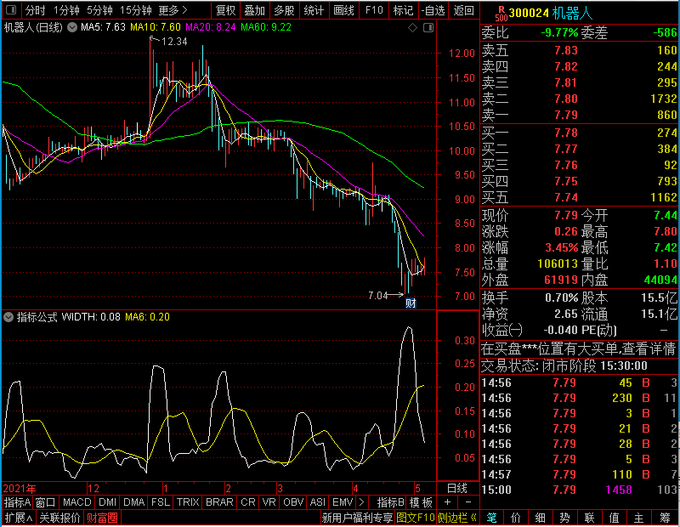Select the 笔 tick detail tab
The image size is (680, 527).
(x=491, y=518)
